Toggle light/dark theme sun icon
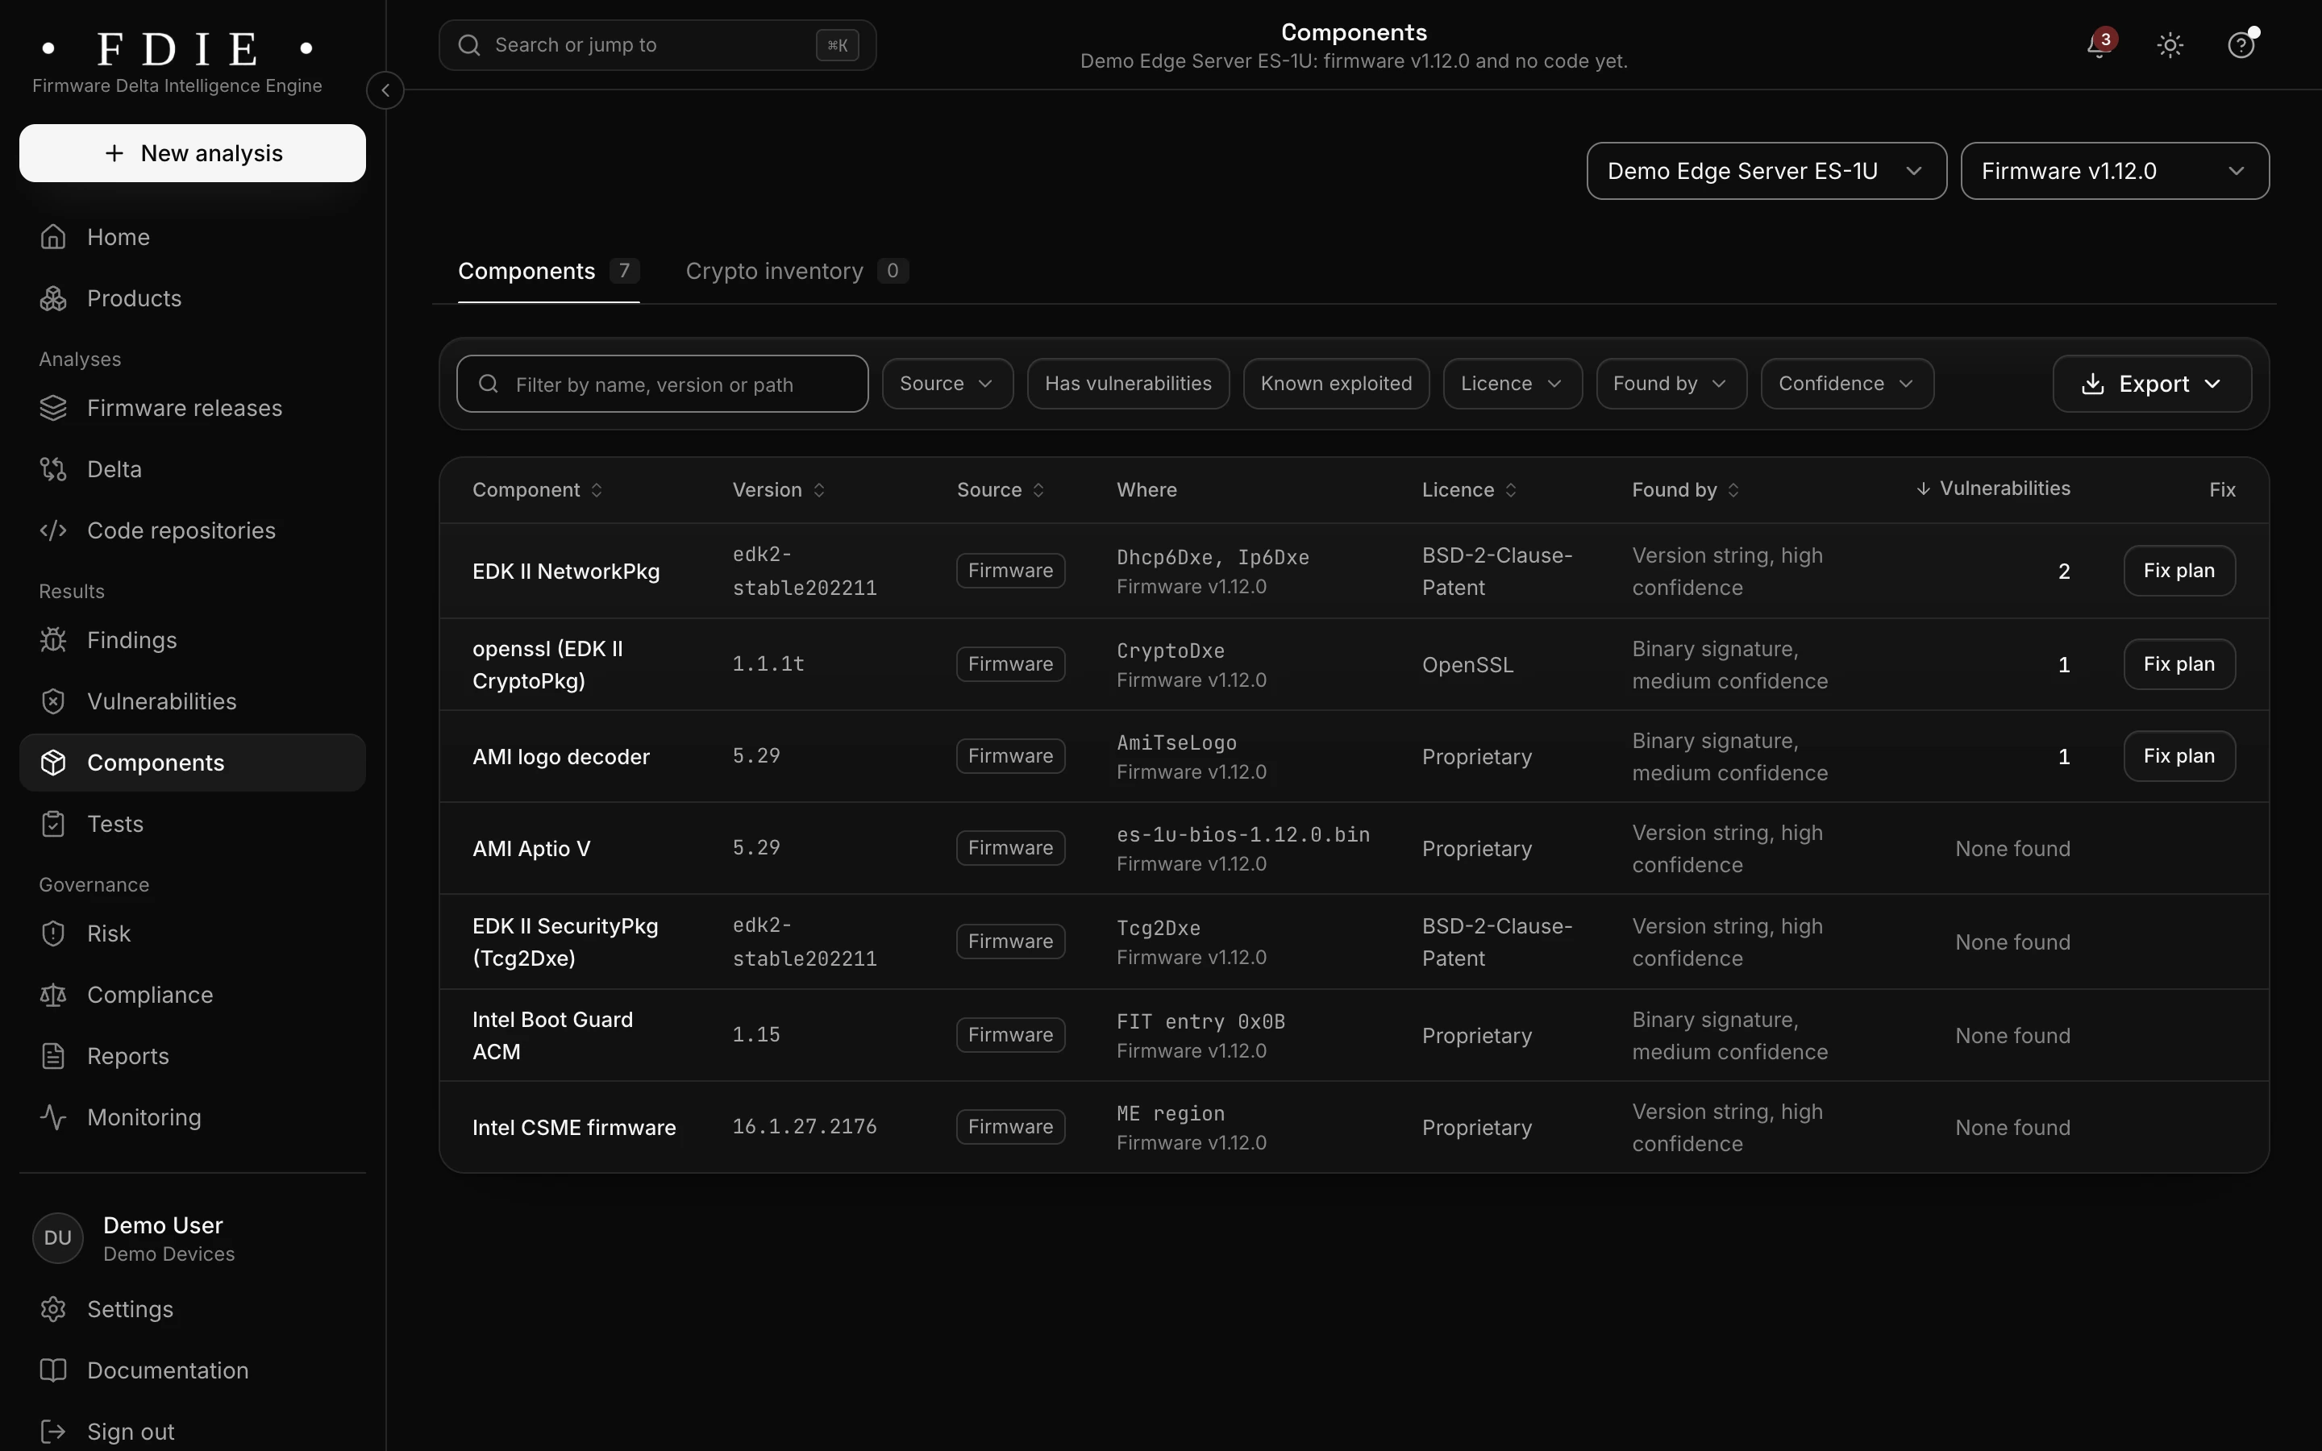This screenshot has width=2322, height=1451. point(2170,45)
